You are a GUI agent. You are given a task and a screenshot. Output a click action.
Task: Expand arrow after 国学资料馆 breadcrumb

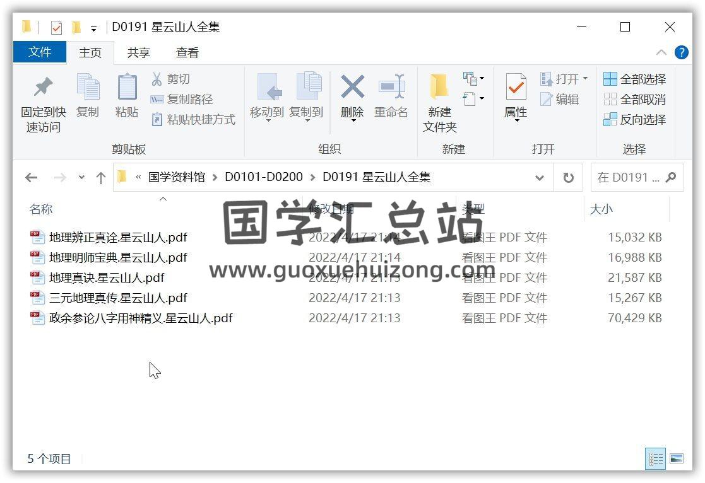click(x=215, y=177)
